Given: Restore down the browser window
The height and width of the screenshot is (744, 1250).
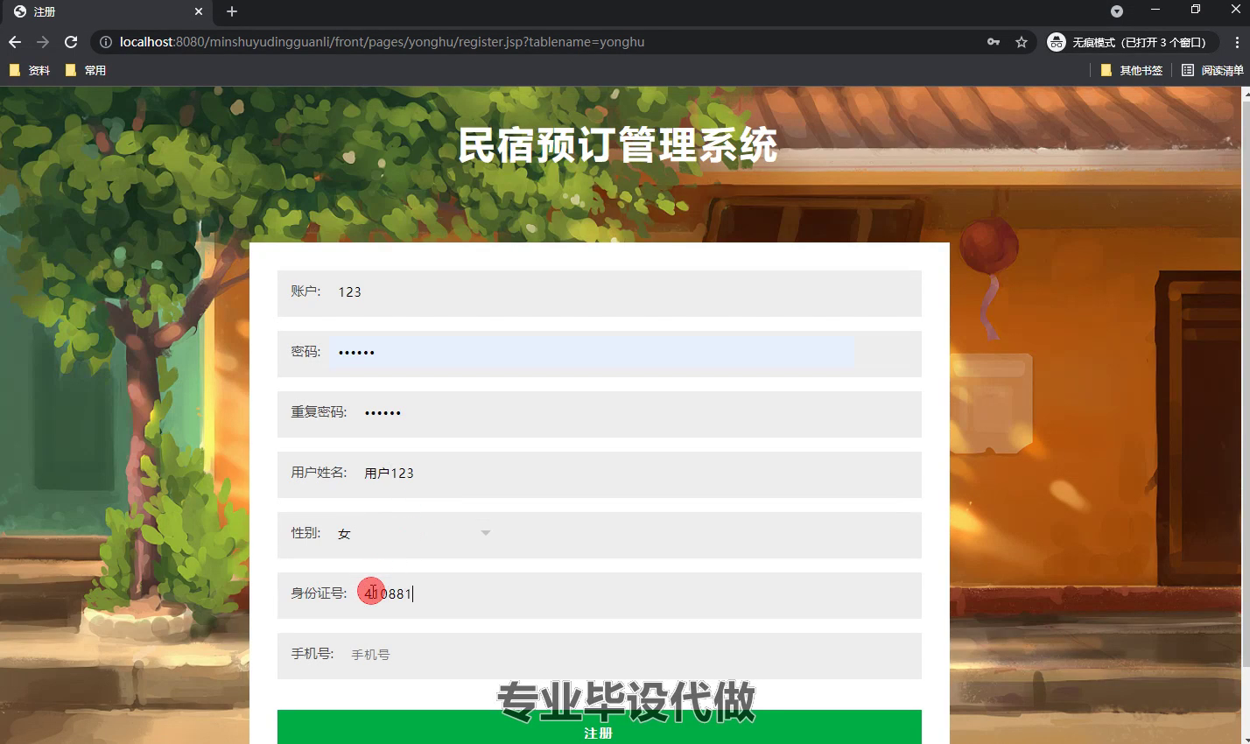Looking at the screenshot, I should click(x=1196, y=11).
